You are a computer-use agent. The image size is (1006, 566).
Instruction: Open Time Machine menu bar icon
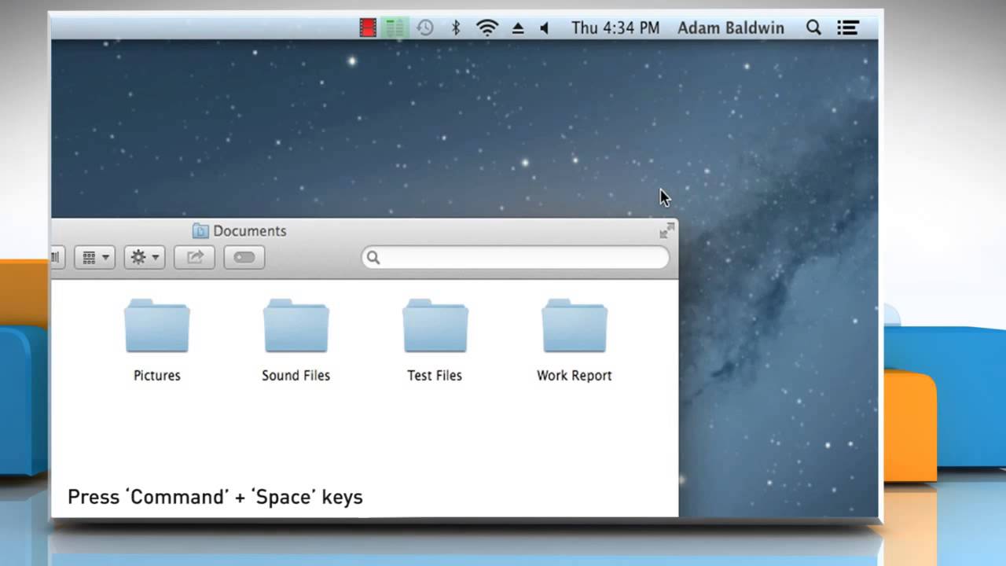point(425,28)
